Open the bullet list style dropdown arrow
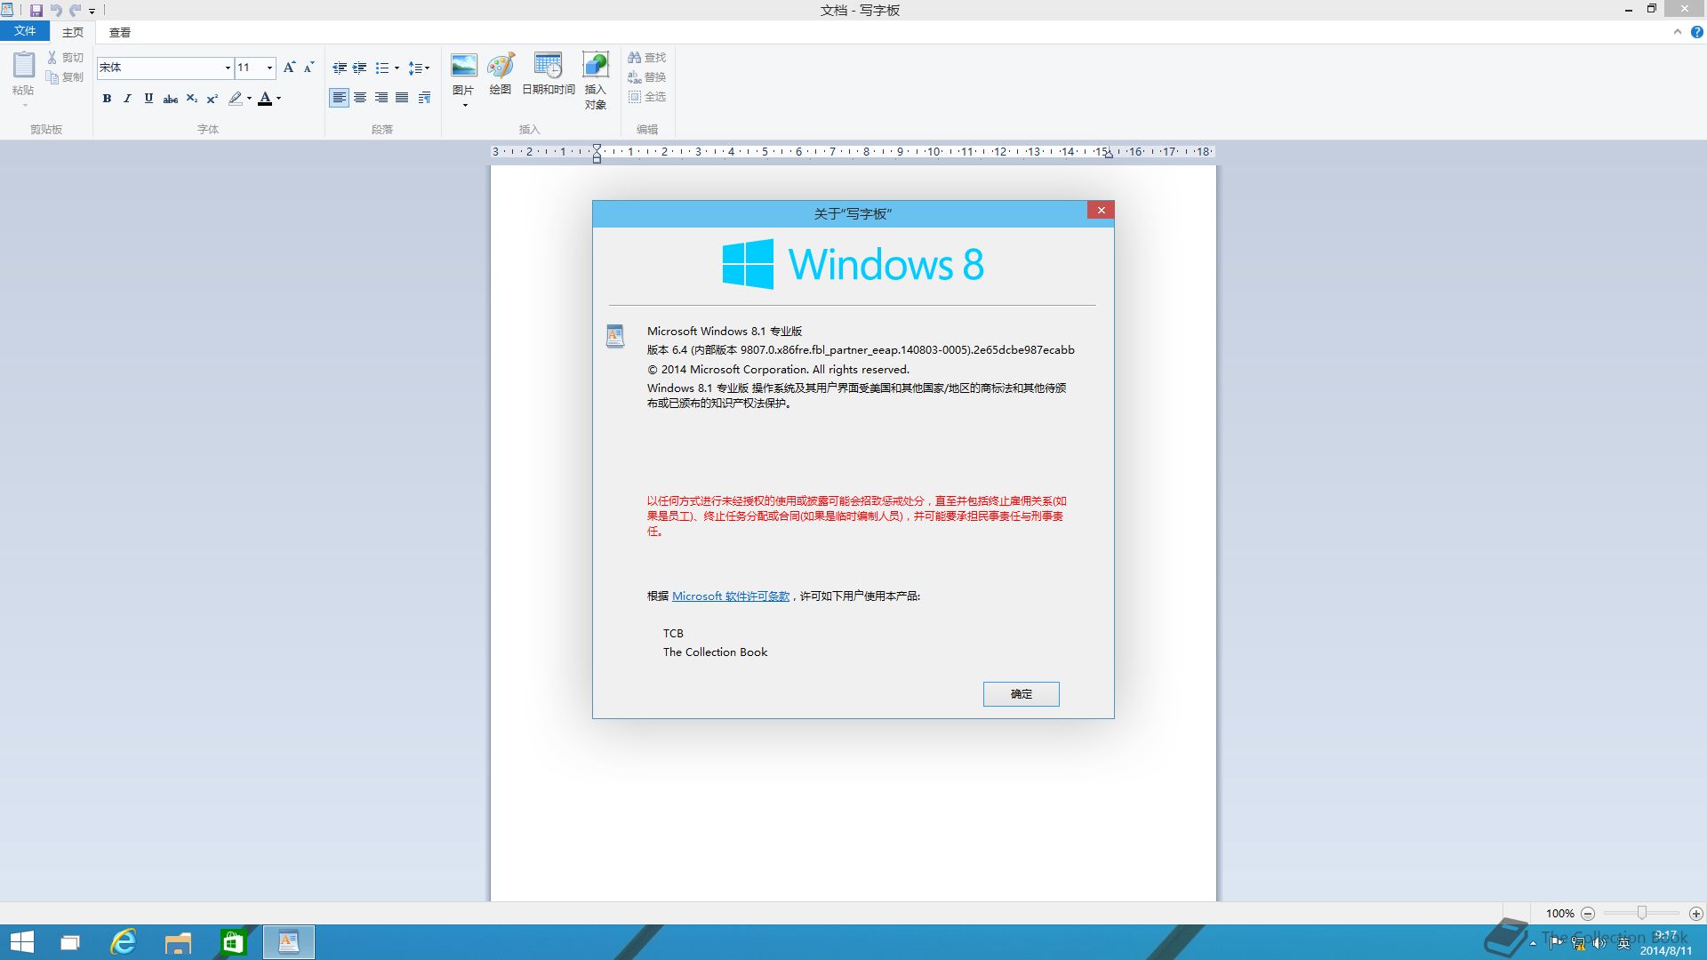The image size is (1707, 960). coord(397,68)
